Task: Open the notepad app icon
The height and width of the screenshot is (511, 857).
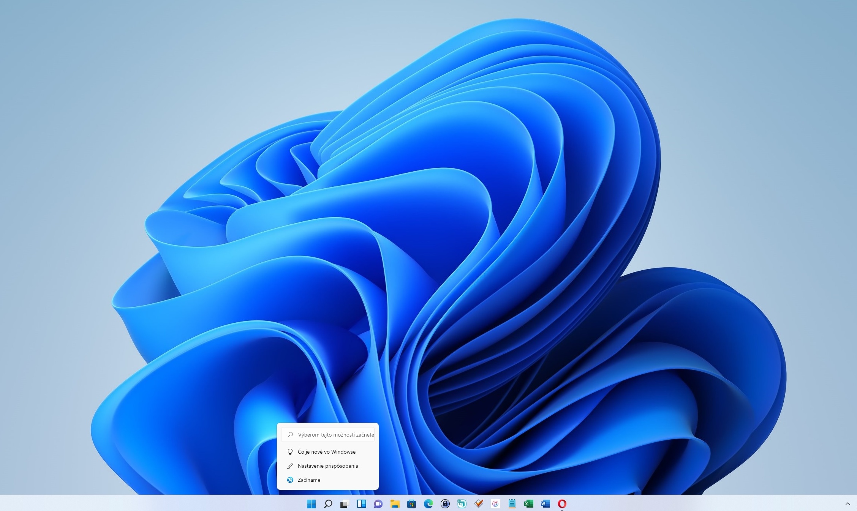Action: pyautogui.click(x=512, y=504)
